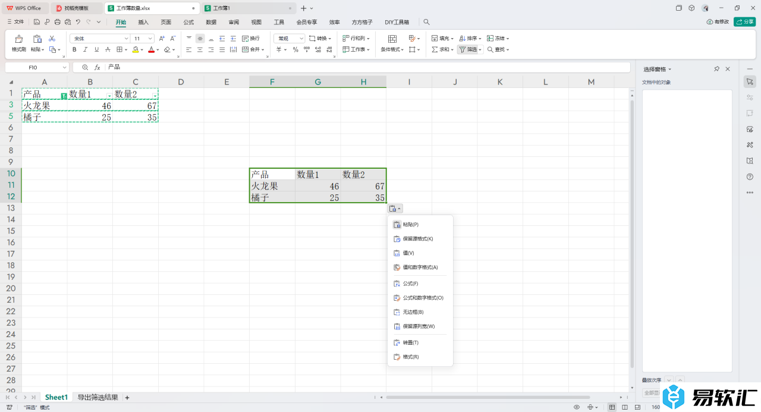This screenshot has width=761, height=412.
Task: Switch to 视图 ribbon tab
Action: 256,22
